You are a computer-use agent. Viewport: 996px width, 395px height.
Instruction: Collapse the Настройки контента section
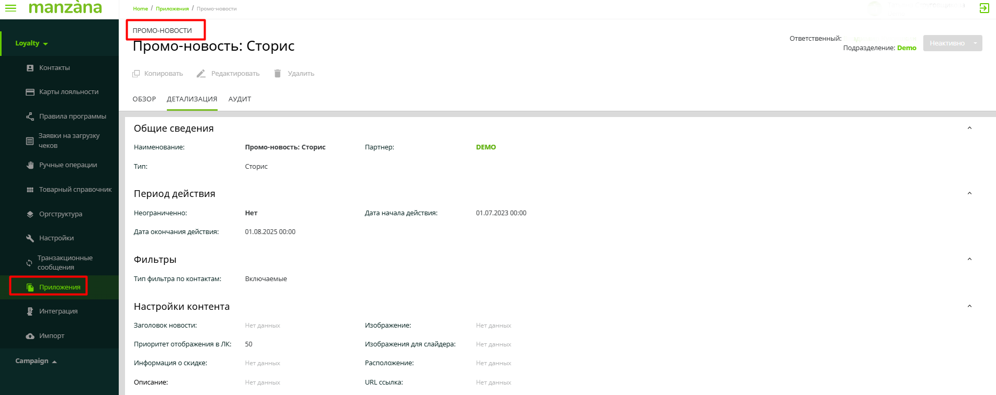click(x=969, y=306)
